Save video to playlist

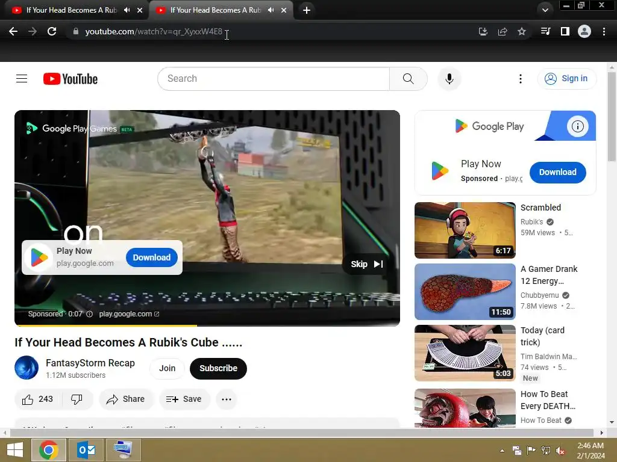point(184,399)
